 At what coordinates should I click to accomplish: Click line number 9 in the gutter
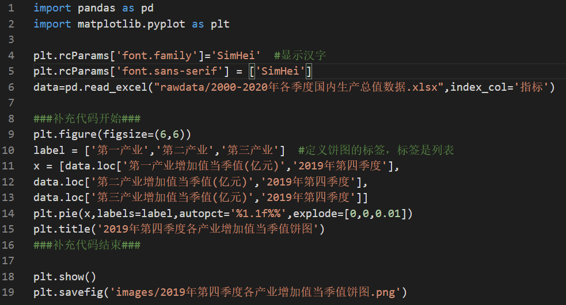tap(12, 134)
